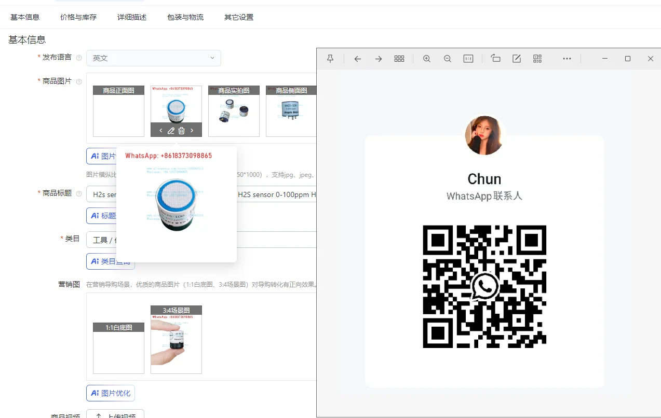Open thumbnail grid view in viewer
Viewport: 661px width, 418px height.
[x=399, y=59]
